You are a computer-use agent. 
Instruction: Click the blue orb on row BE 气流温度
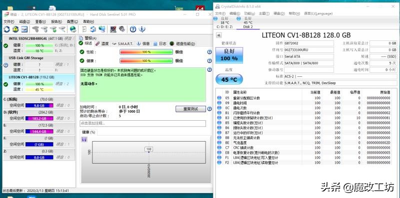[219, 143]
